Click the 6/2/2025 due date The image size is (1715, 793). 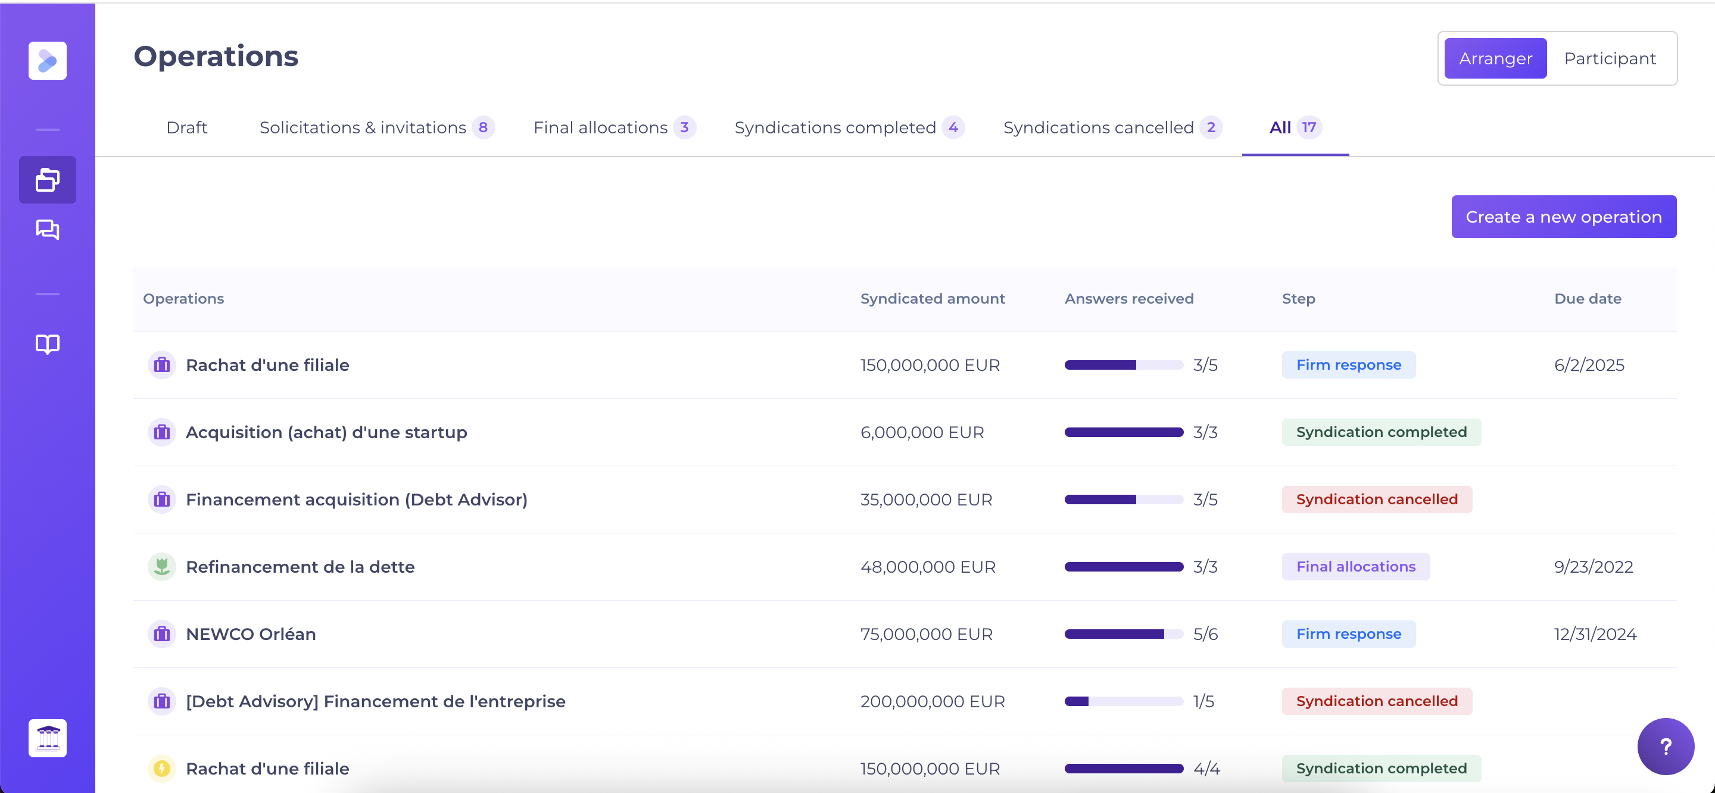[x=1589, y=365]
